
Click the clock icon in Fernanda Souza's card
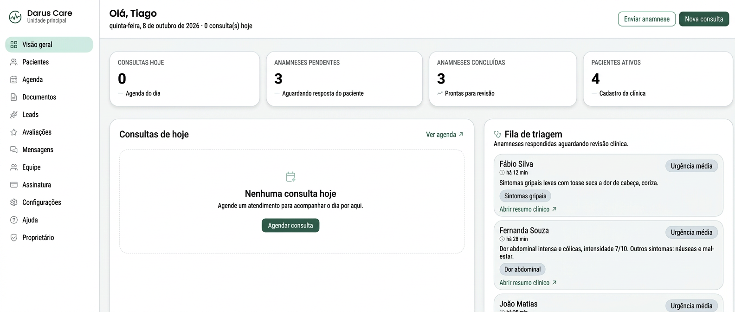point(502,239)
